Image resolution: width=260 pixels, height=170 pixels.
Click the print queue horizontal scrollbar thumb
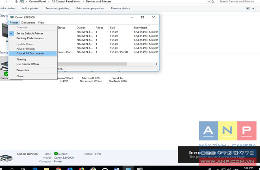(x=92, y=64)
